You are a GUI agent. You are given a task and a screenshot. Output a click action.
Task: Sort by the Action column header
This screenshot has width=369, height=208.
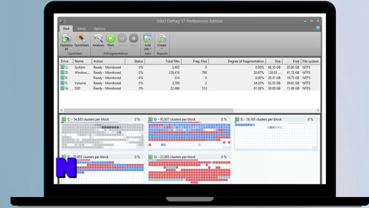pos(108,61)
